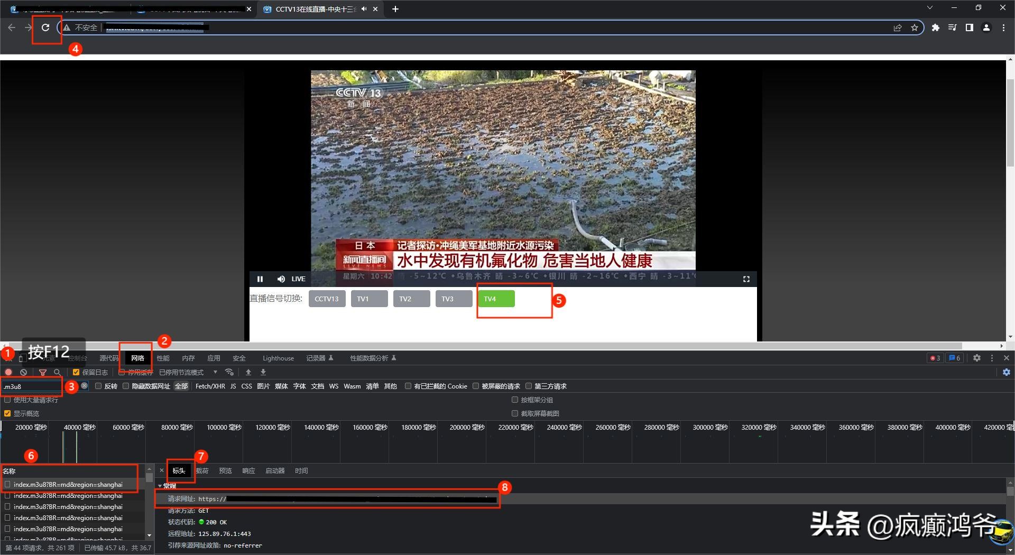Search network requests with the magnifier icon
Image resolution: width=1015 pixels, height=555 pixels.
click(x=57, y=372)
